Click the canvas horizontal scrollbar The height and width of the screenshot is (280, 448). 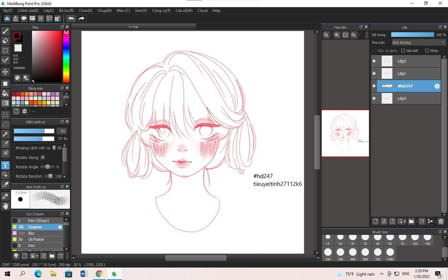click(196, 258)
